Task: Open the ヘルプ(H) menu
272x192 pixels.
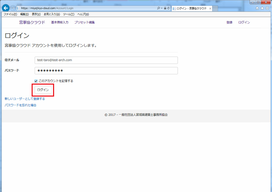Action: [x=83, y=14]
